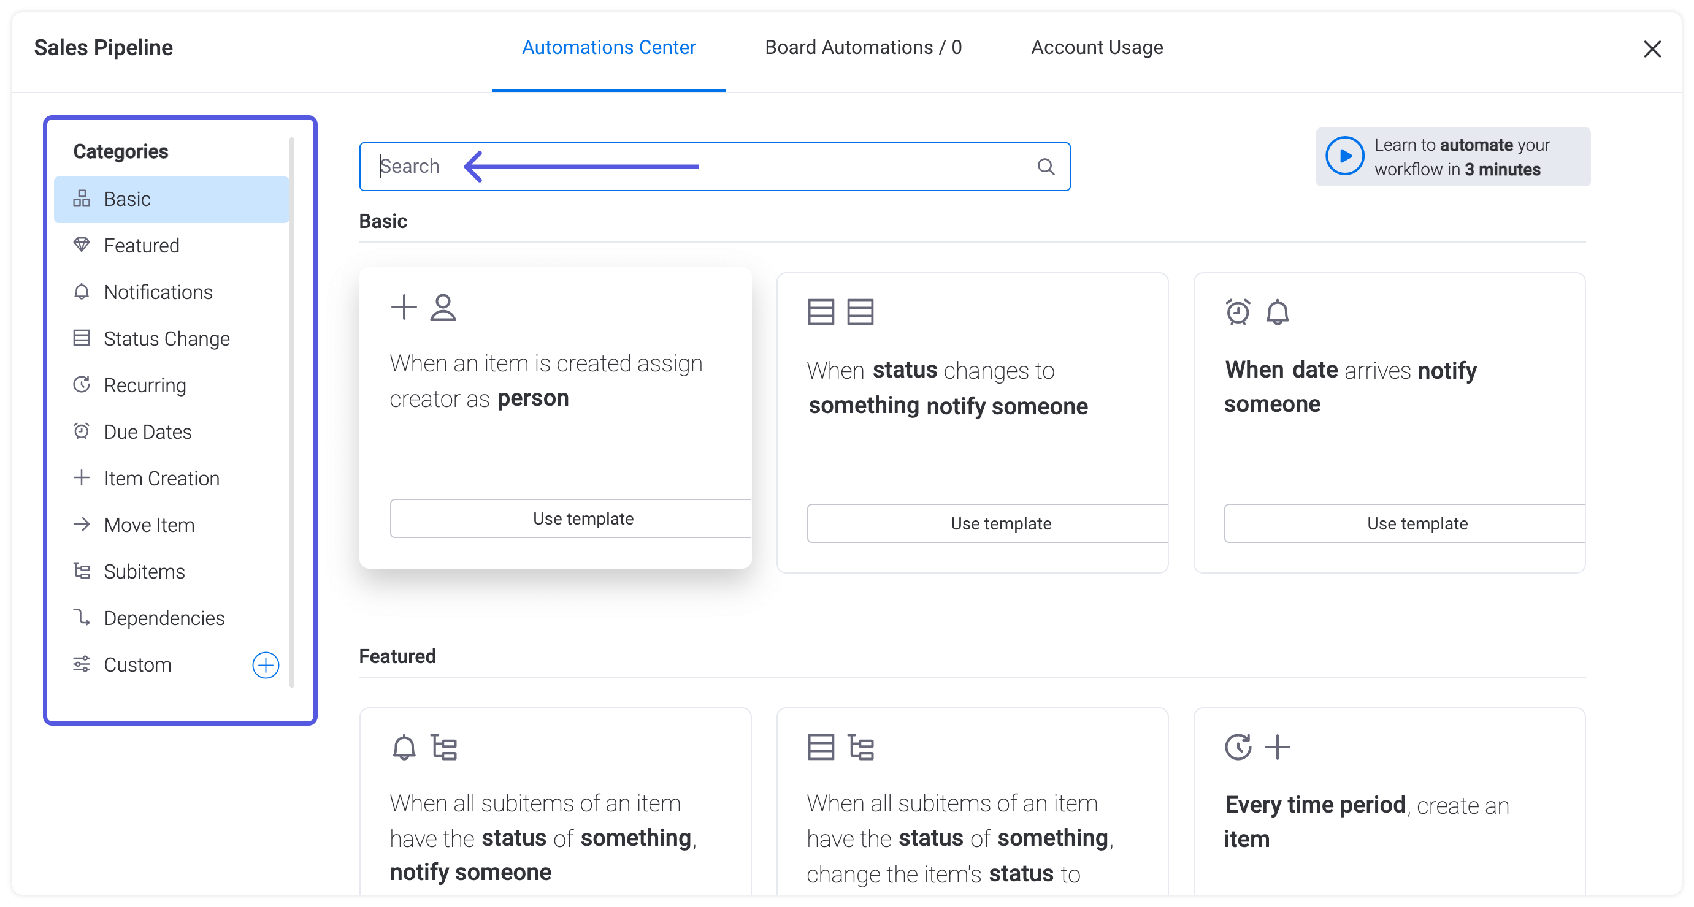Select the Item Creation plus icon
This screenshot has height=907, width=1694.
[x=82, y=478]
